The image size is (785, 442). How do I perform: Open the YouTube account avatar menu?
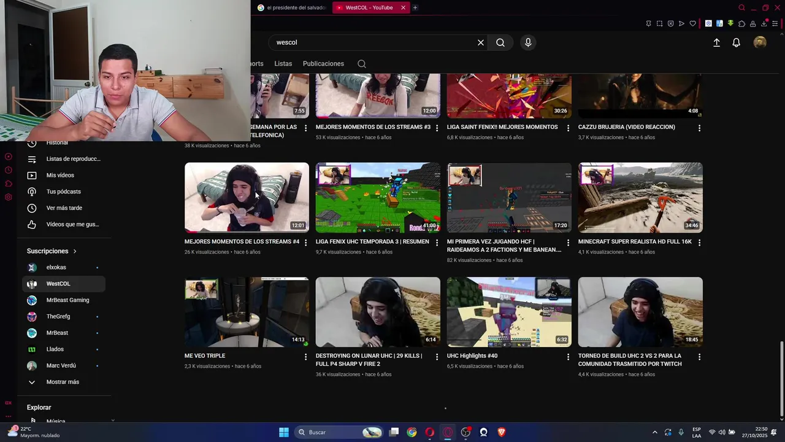coord(760,42)
